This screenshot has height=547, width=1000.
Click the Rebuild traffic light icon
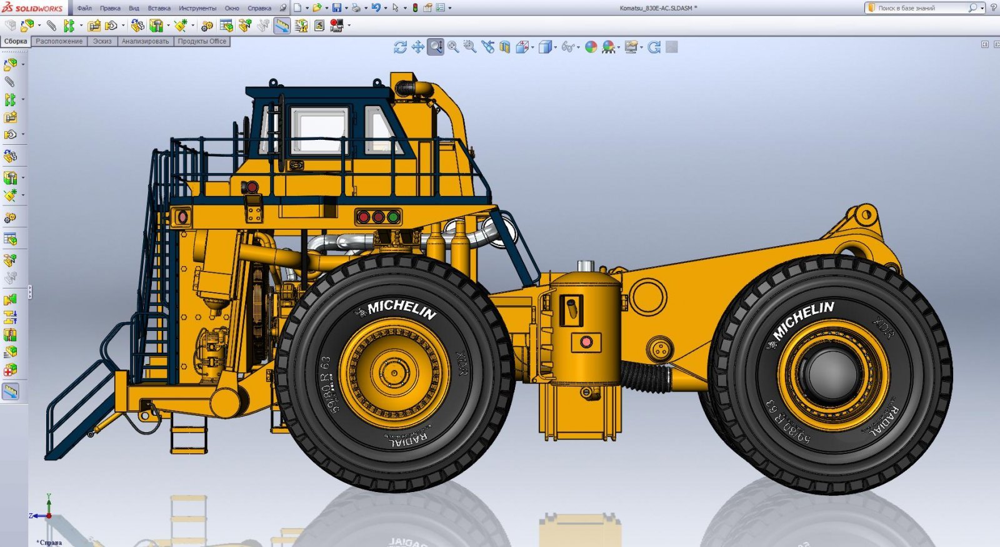[x=415, y=8]
